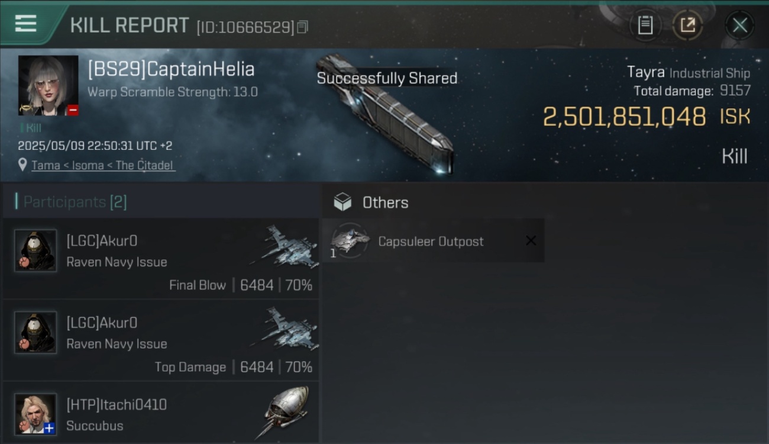Click the X on Capsuleer Outpost row
The width and height of the screenshot is (769, 444).
point(531,240)
